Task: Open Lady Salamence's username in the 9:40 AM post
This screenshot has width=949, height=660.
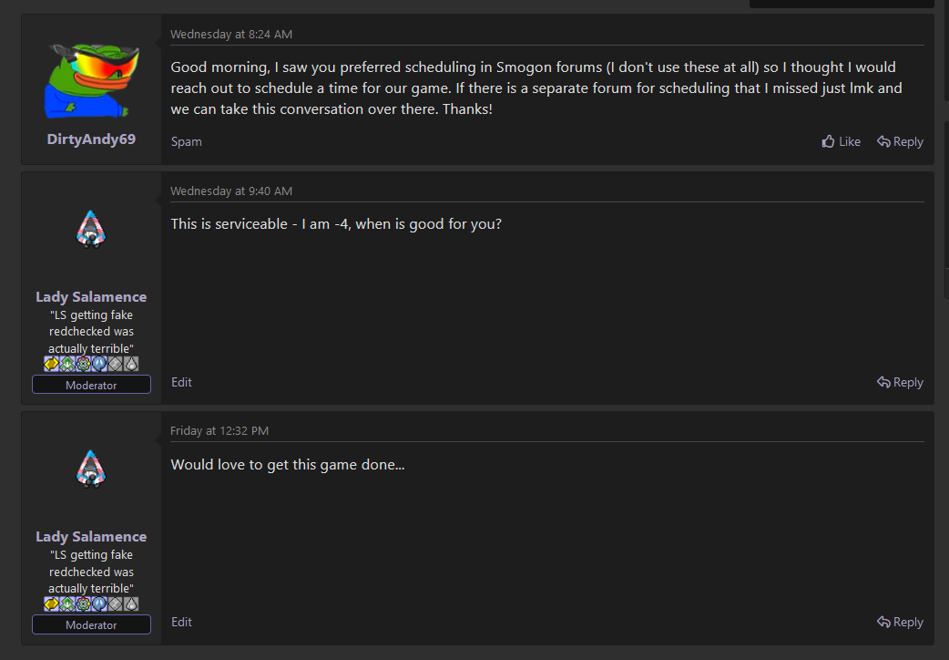Action: click(91, 296)
